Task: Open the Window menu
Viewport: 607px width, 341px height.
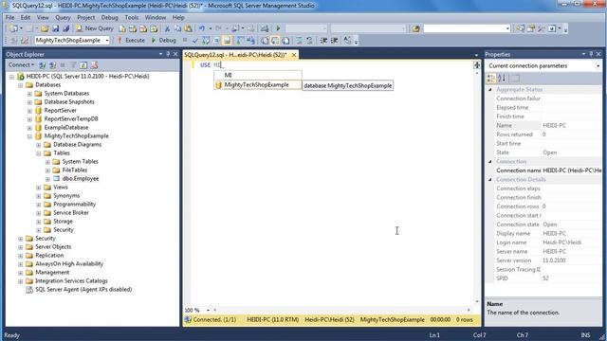Action: tap(156, 17)
